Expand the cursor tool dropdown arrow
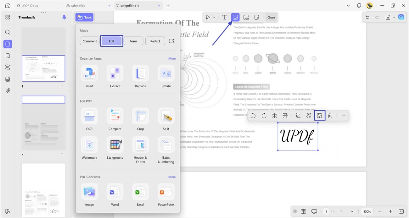Screen dimensions: 409x218 tap(214, 17)
